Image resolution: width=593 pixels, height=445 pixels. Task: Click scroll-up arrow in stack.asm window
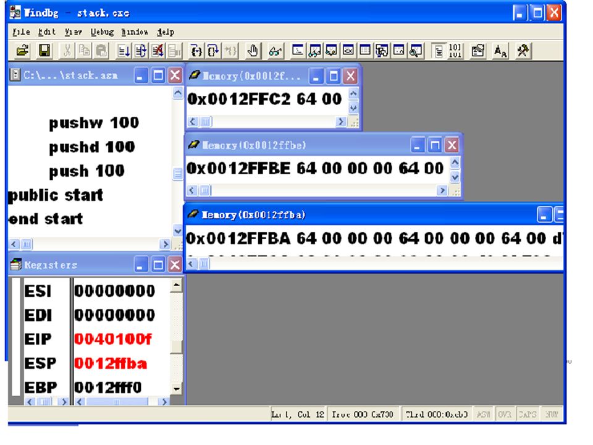177,93
